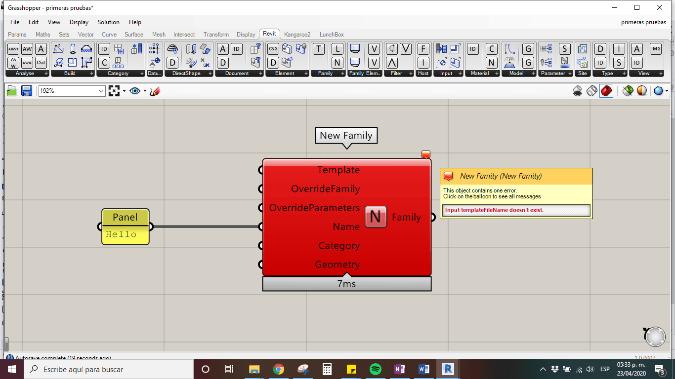The image size is (675, 379).
Task: Open the Display menu in menu bar
Action: click(x=79, y=22)
